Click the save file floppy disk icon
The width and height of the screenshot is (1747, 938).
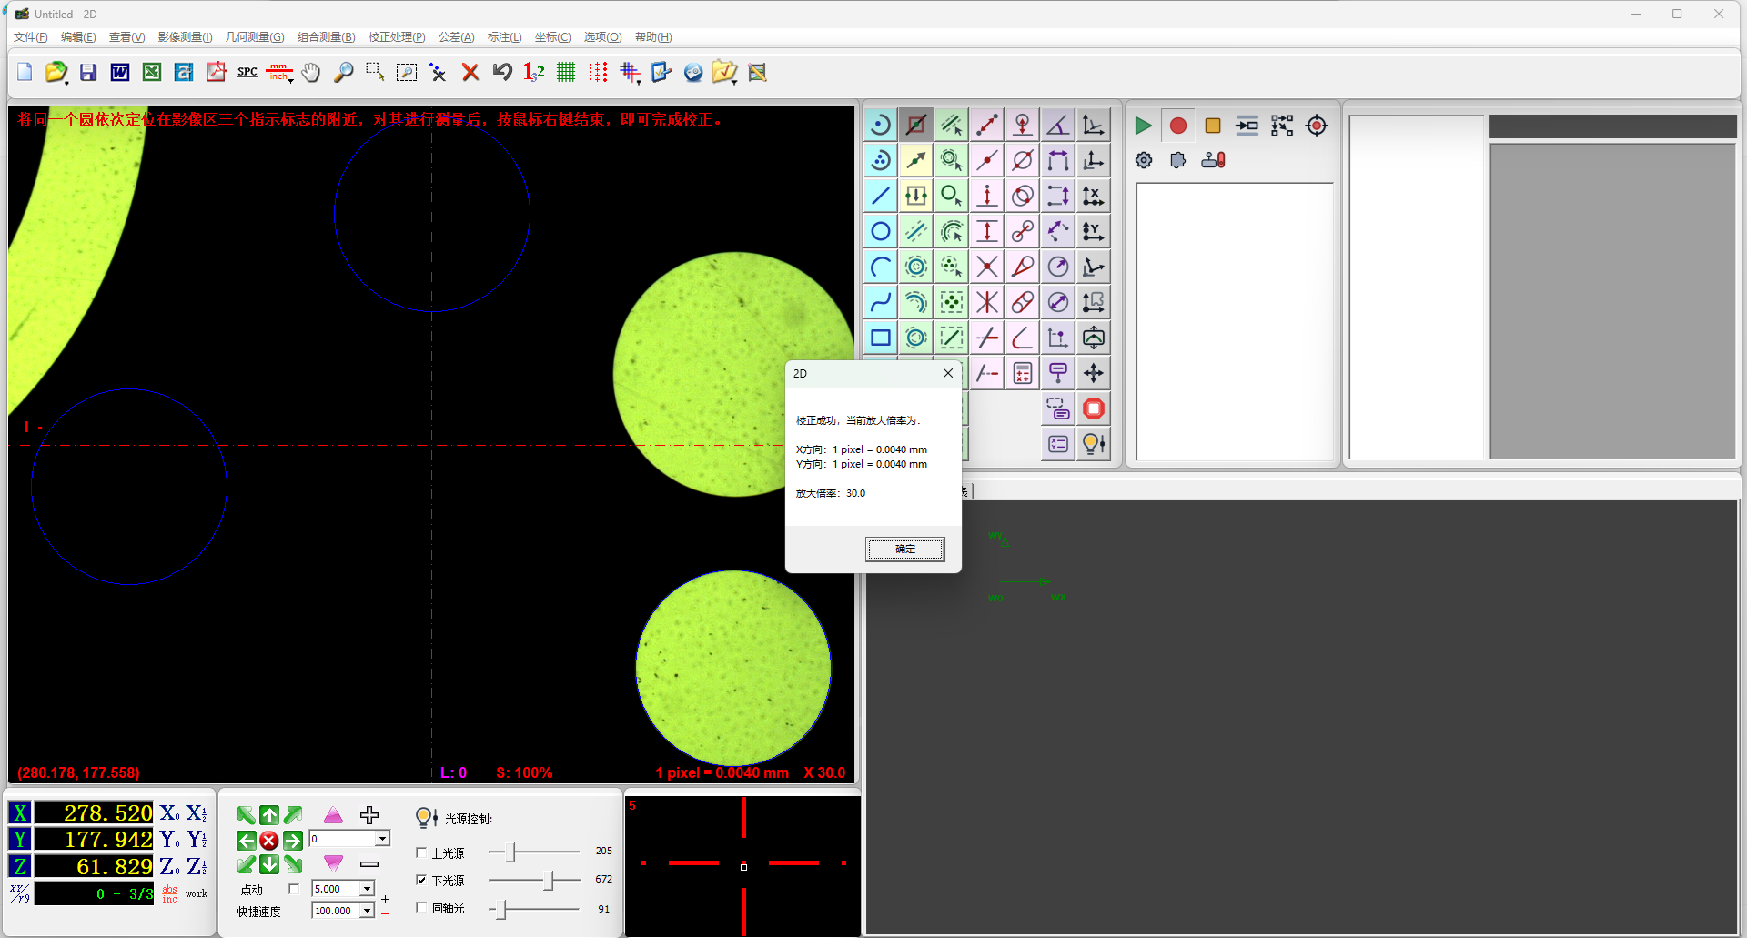[x=88, y=72]
